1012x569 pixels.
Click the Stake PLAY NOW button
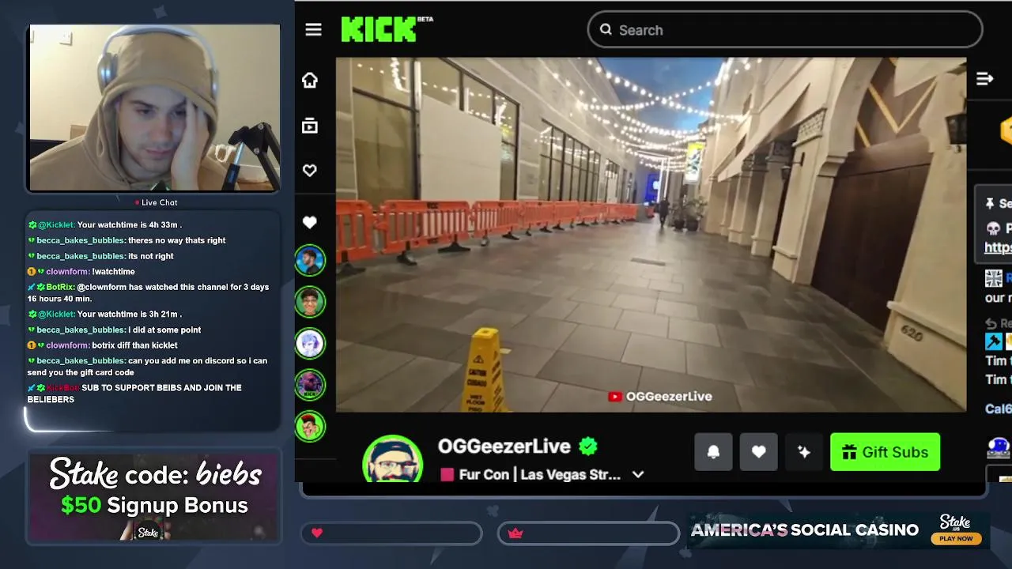[956, 538]
